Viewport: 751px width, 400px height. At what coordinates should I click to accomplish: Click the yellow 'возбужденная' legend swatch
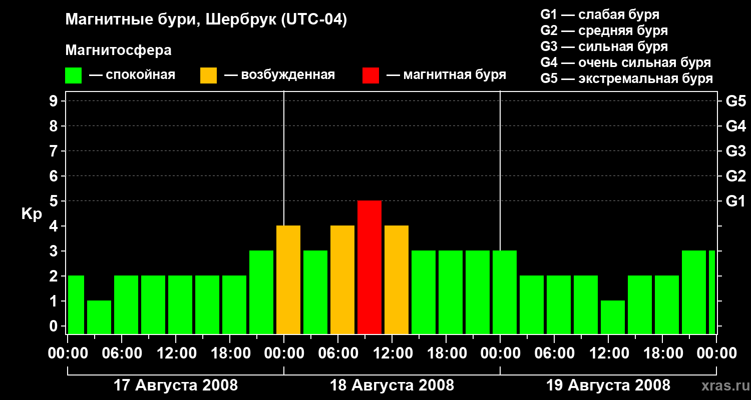[x=208, y=75]
